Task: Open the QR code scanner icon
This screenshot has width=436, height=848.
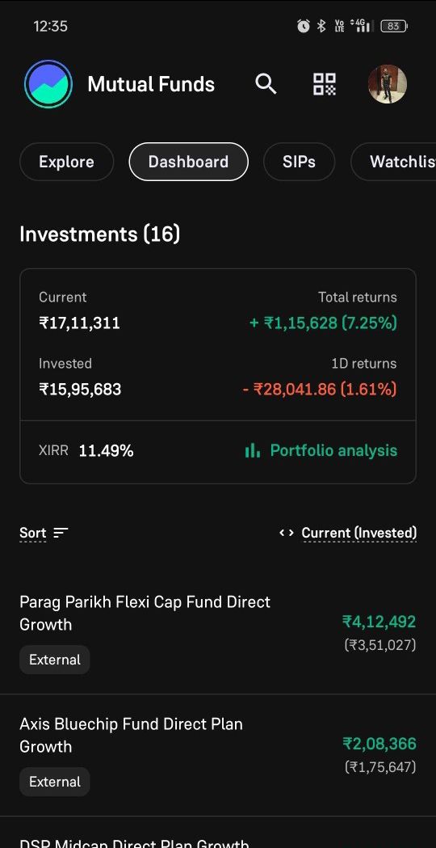Action: tap(325, 84)
